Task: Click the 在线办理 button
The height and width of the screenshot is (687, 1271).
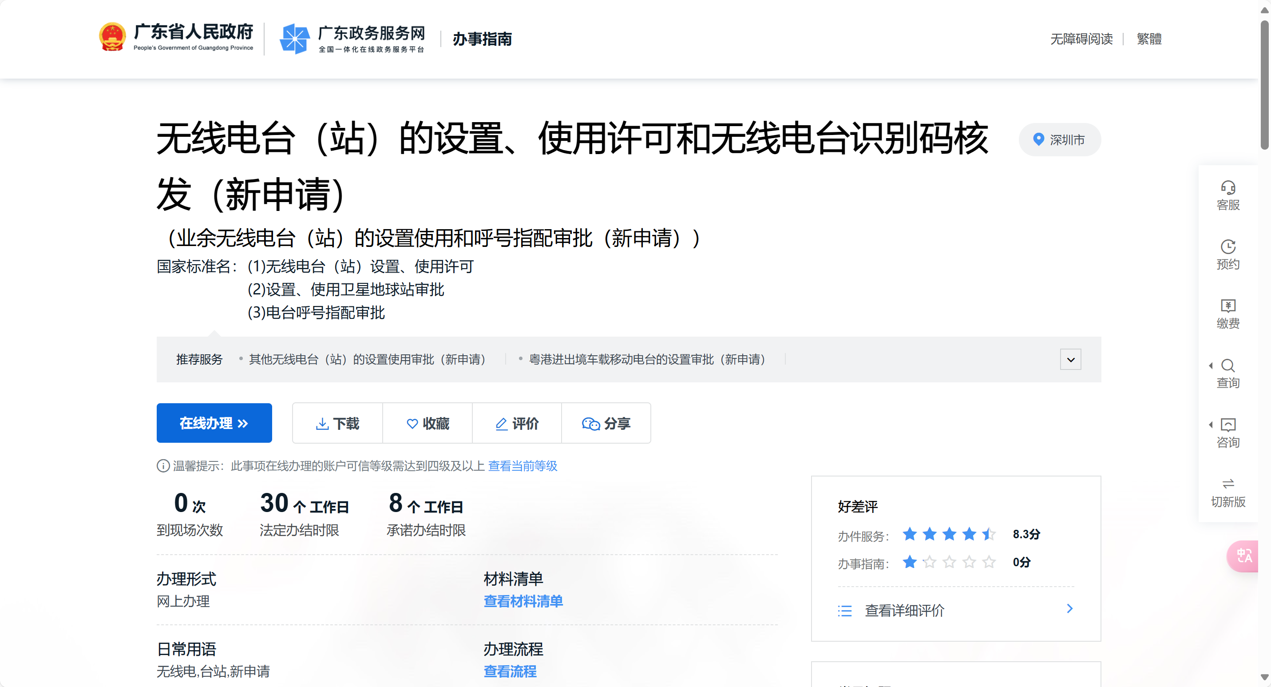Action: click(x=214, y=424)
